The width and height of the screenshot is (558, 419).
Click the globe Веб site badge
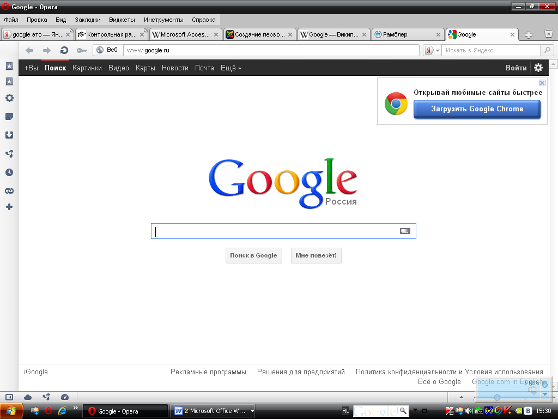coord(107,50)
